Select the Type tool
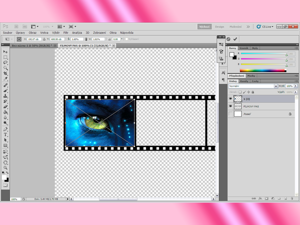The height and width of the screenshot is (225, 300). click(x=5, y=134)
